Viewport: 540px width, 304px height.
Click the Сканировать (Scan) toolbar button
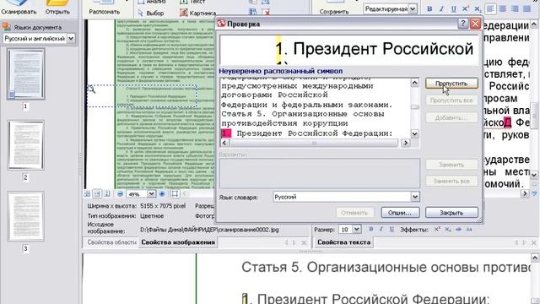click(19, 8)
